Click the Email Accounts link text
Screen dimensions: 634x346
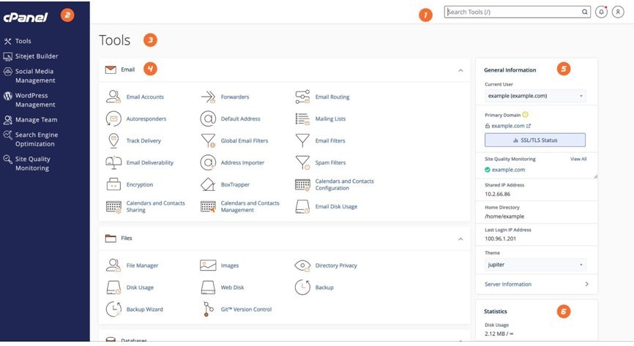coord(145,97)
